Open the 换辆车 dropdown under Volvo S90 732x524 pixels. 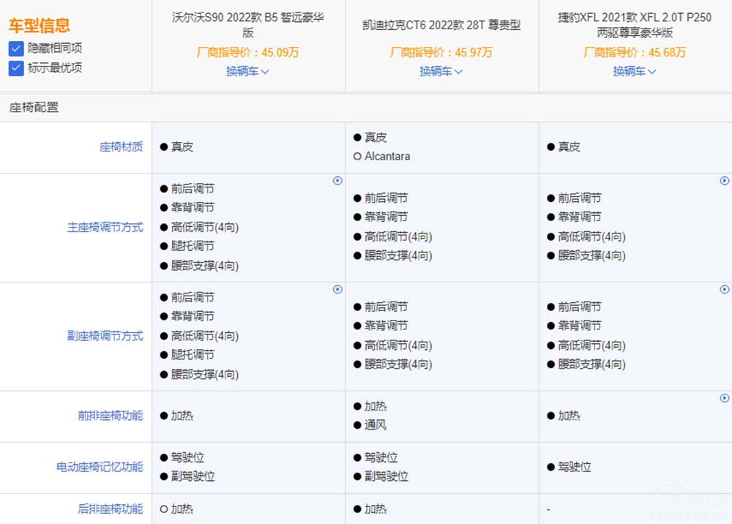247,72
